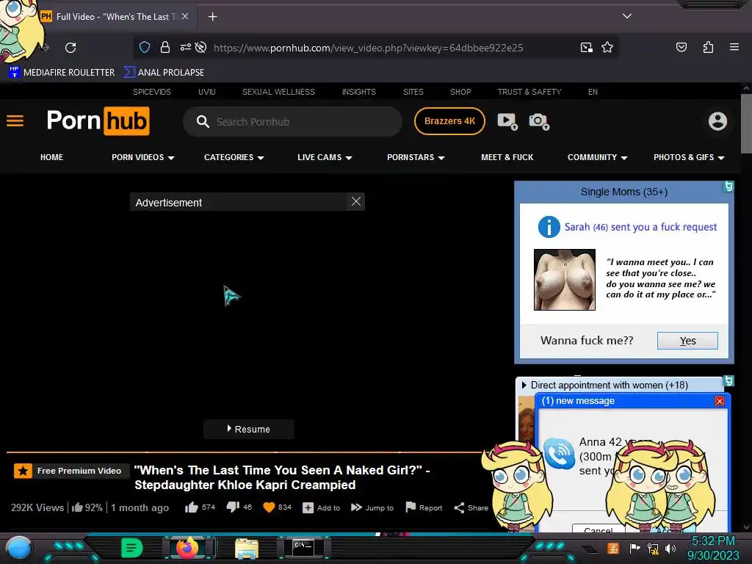Image resolution: width=752 pixels, height=564 pixels.
Task: Toggle picture-in-picture from the address bar
Action: click(586, 48)
